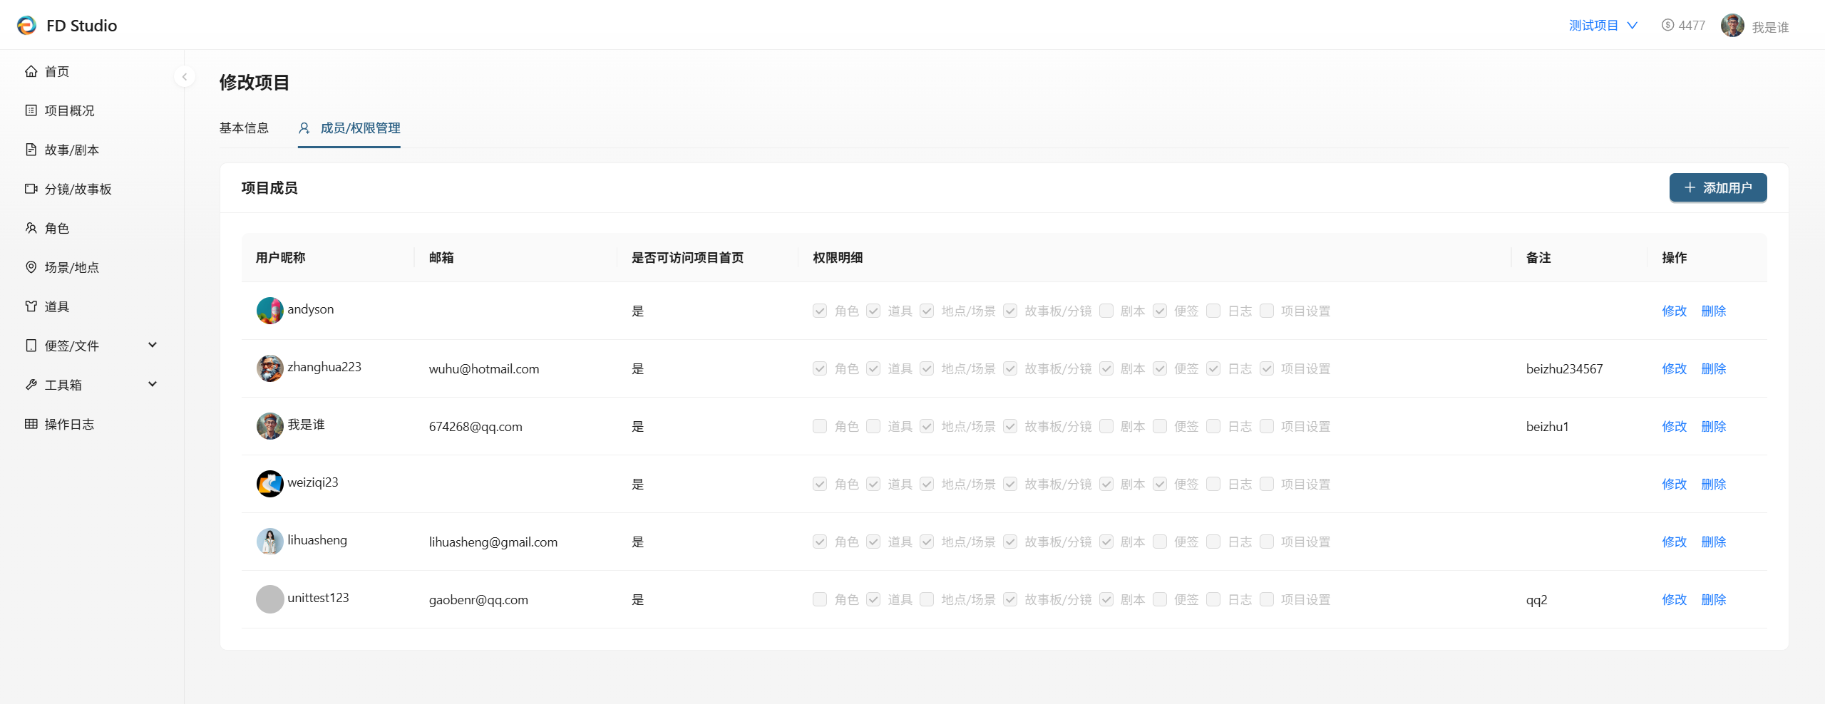Switch to the 基本信息 tab

tap(244, 128)
